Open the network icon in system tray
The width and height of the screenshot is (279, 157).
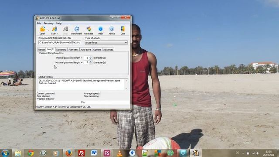(253, 153)
